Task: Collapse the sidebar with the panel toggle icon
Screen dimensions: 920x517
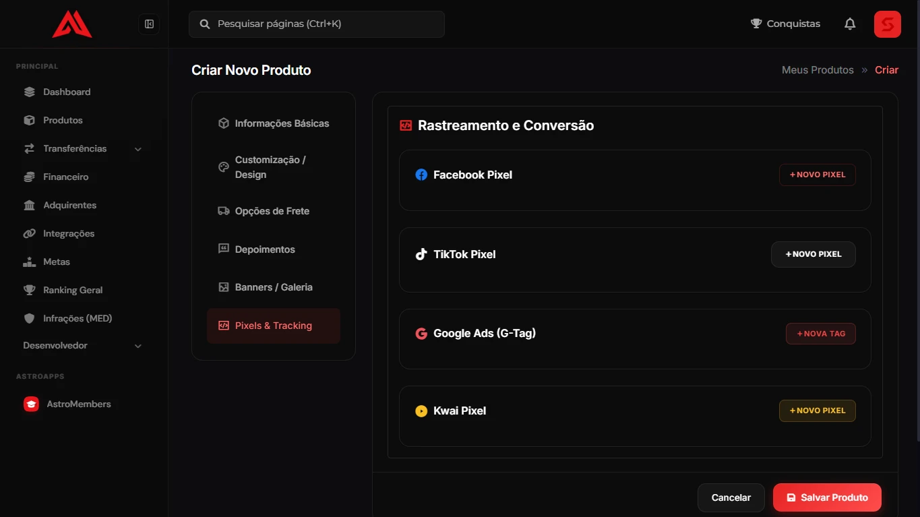Action: click(149, 24)
